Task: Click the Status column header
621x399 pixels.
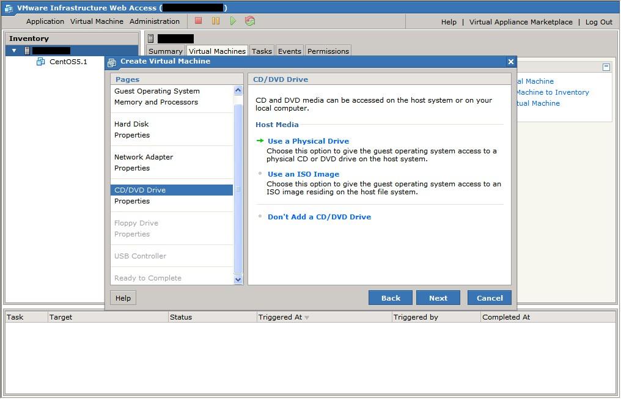Action: pos(212,317)
